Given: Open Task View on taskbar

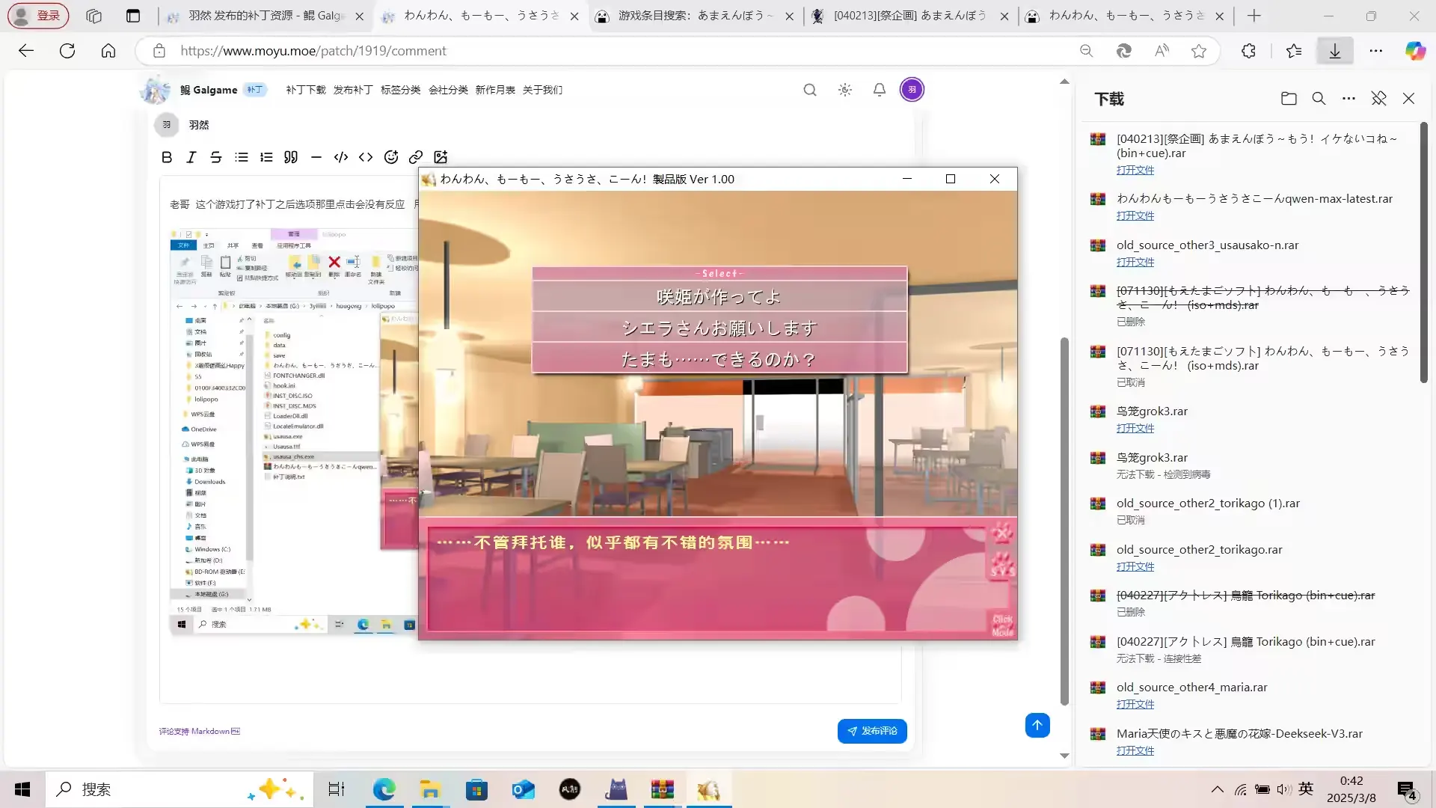Looking at the screenshot, I should (x=337, y=789).
